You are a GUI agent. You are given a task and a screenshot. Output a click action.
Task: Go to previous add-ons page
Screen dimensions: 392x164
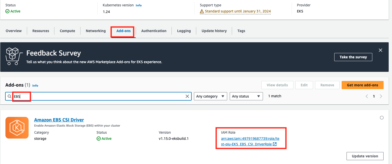(367, 96)
